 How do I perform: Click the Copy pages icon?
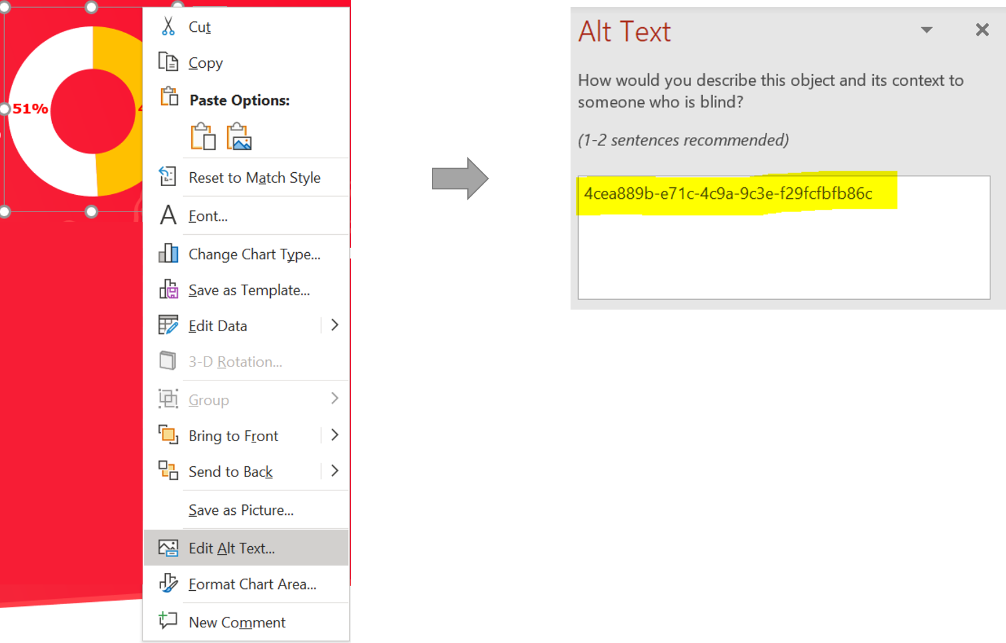tap(168, 61)
